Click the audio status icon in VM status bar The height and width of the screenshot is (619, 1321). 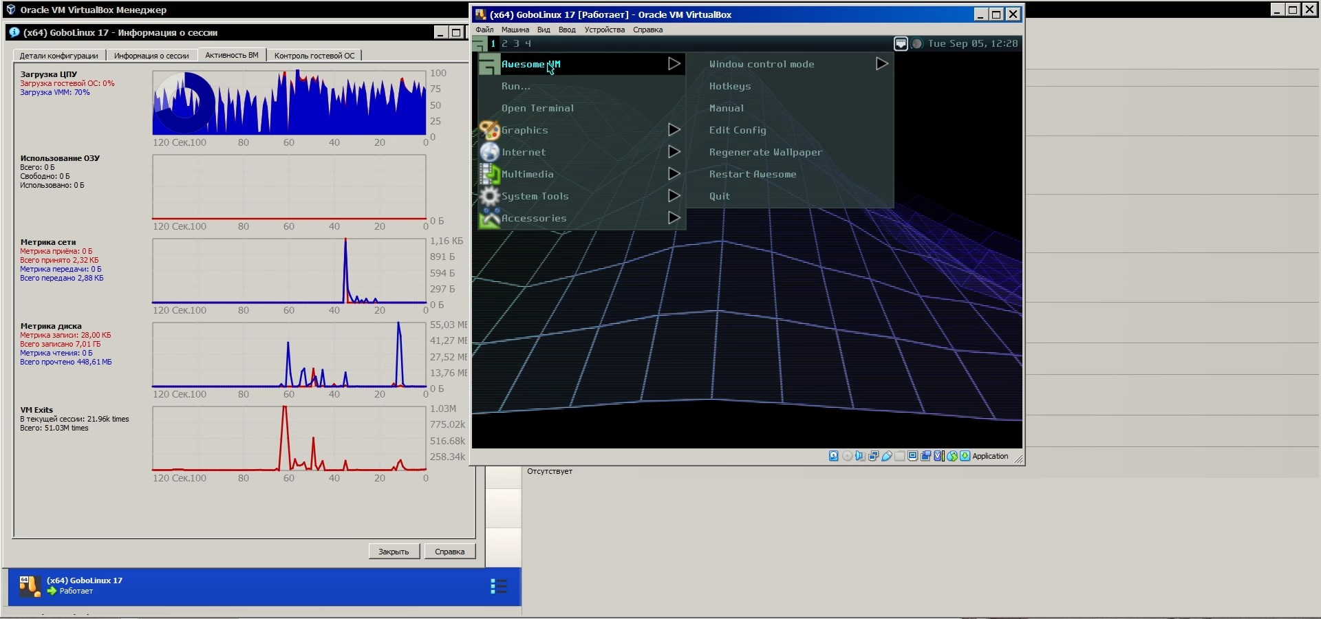860,456
